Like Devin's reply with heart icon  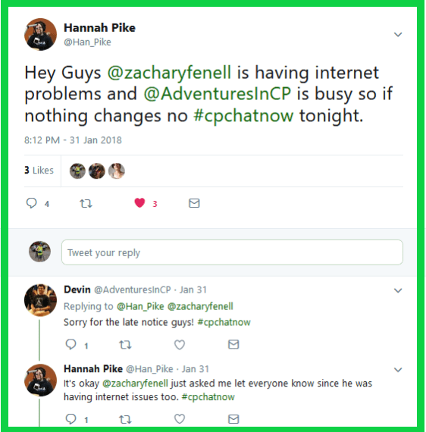click(x=180, y=344)
